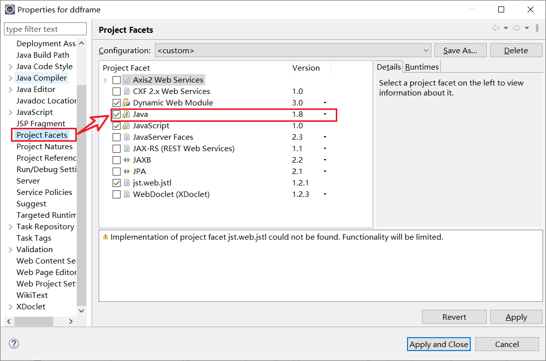Click the JAXB facet icon
This screenshot has height=361, width=546.
(x=126, y=160)
